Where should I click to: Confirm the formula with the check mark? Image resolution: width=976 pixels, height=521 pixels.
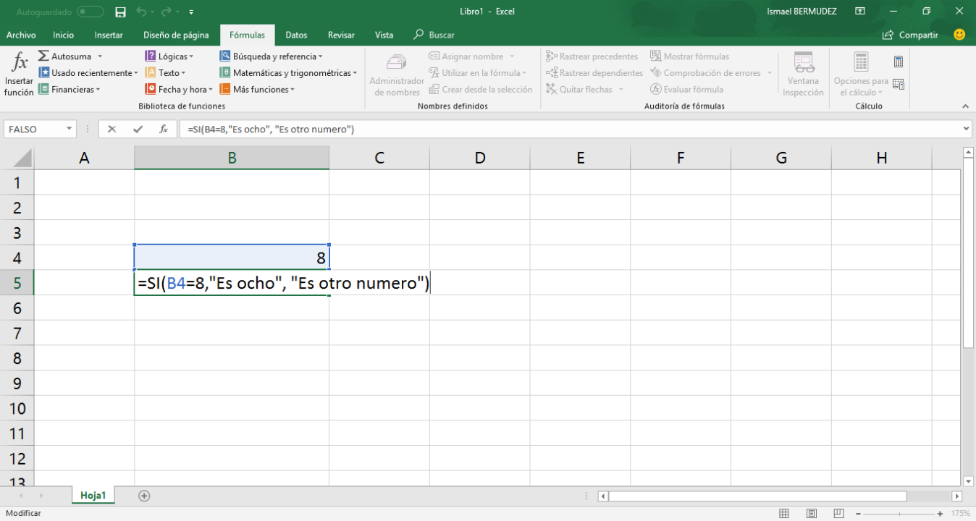(x=137, y=128)
